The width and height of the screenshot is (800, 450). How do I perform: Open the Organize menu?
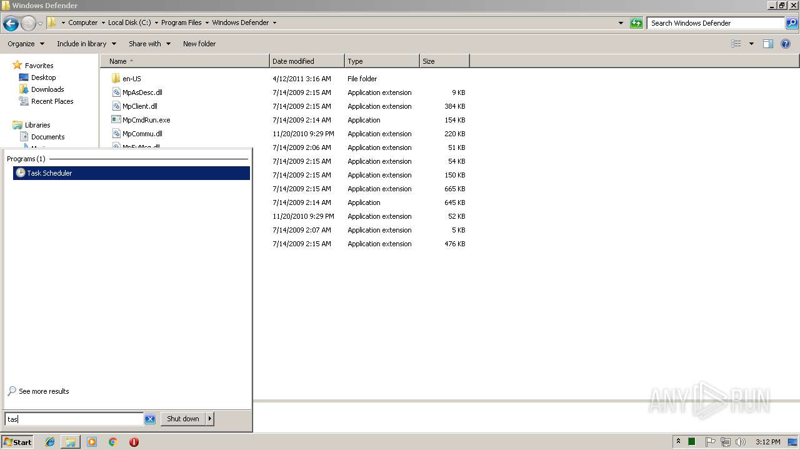26,44
